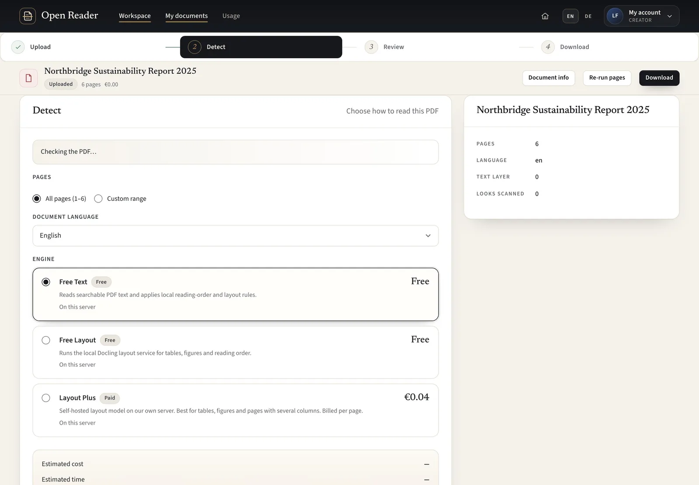Open the My documents tab

(187, 16)
